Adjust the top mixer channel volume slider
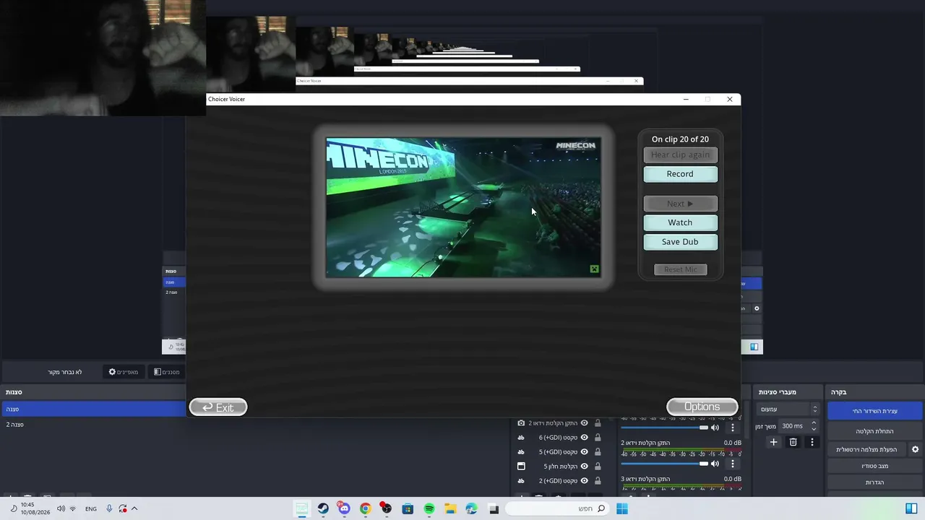The width and height of the screenshot is (925, 520). click(665, 428)
